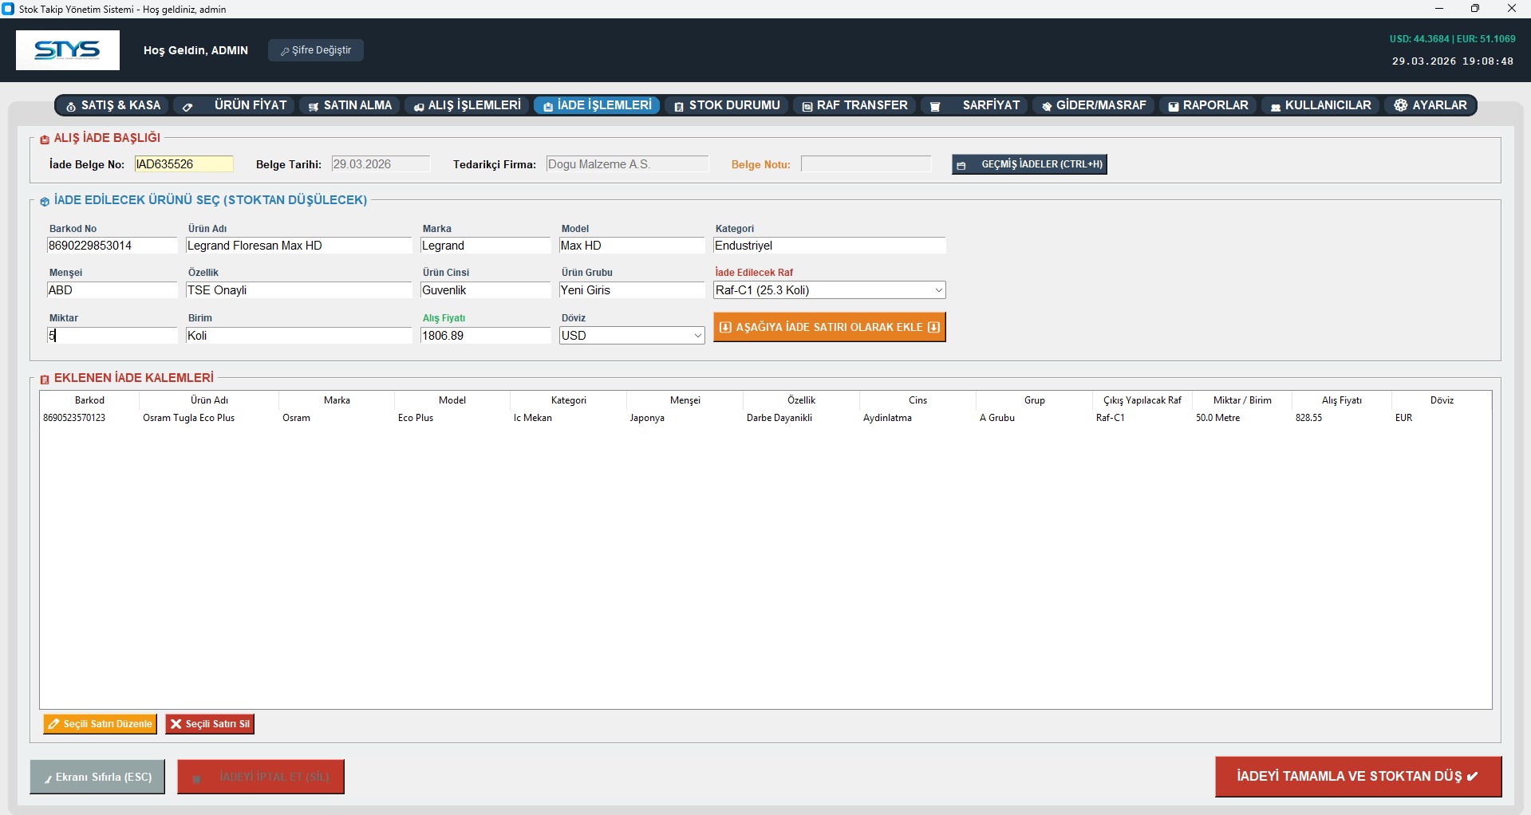Image resolution: width=1531 pixels, height=815 pixels.
Task: Expand İade Edilecek Raf dropdown
Action: point(938,290)
